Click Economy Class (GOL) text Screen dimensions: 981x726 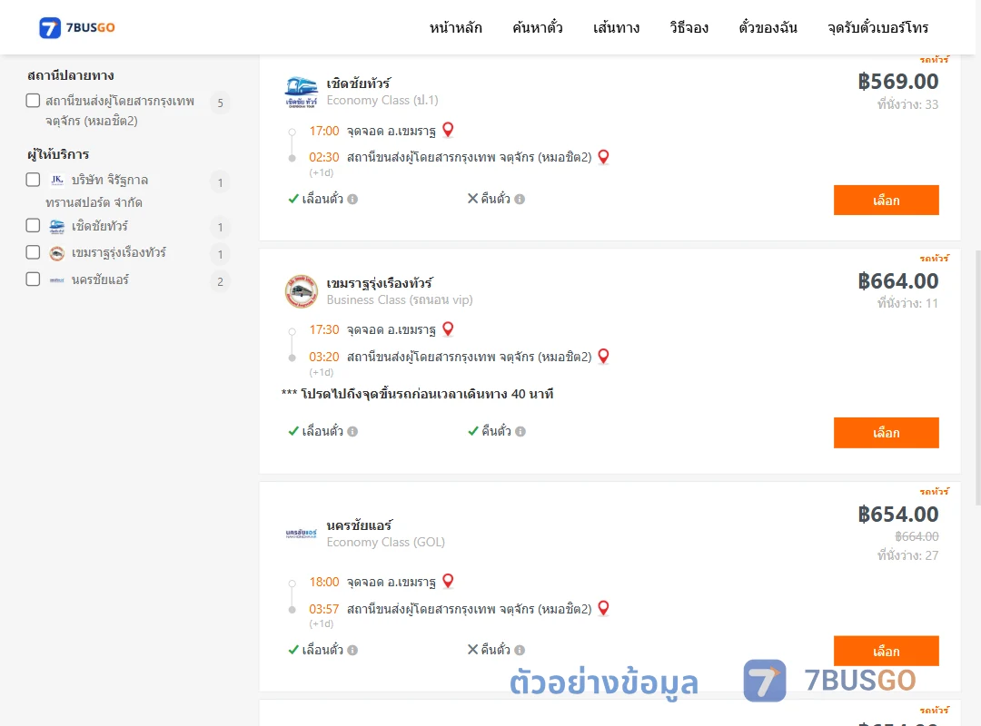coord(385,542)
